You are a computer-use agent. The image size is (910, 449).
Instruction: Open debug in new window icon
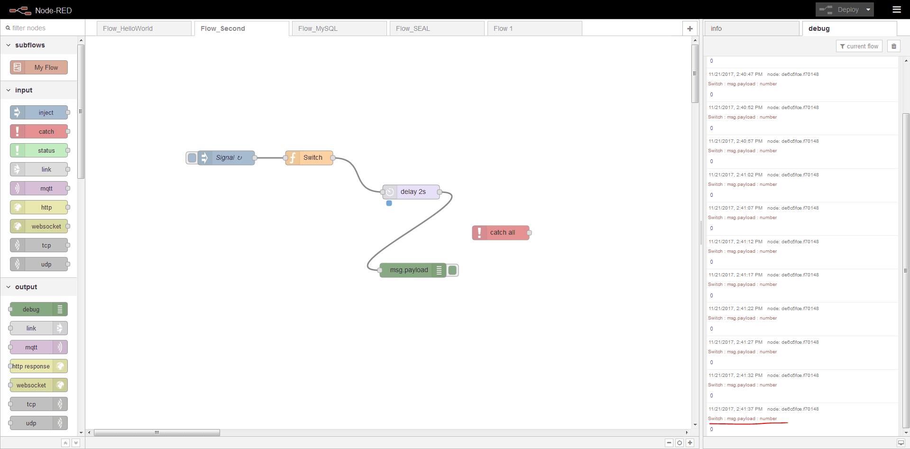coord(901,443)
